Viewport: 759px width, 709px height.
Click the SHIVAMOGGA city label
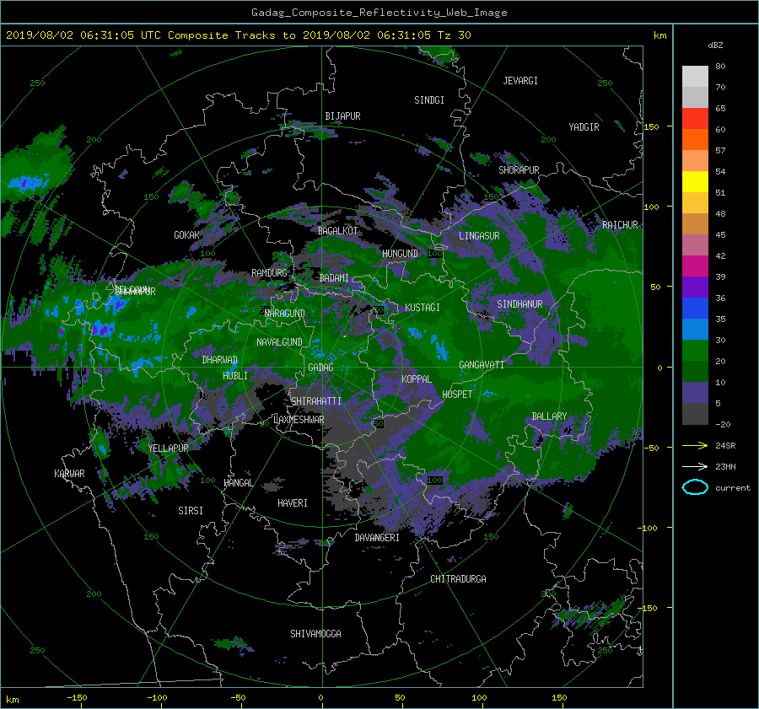pos(315,633)
